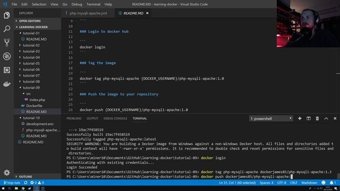
Task: Click the tmp-tuts git branch indicator
Action: tap(12, 183)
